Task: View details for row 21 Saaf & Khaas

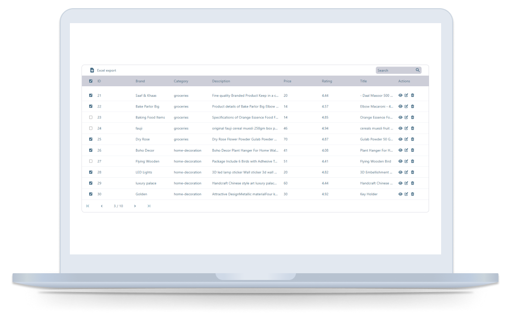Action: (x=401, y=95)
